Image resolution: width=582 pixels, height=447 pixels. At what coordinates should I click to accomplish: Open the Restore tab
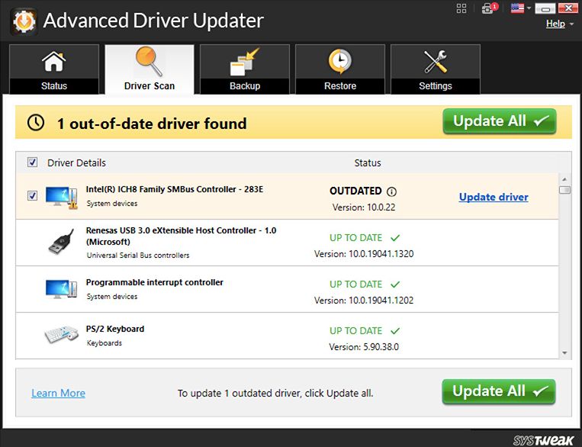(x=340, y=69)
